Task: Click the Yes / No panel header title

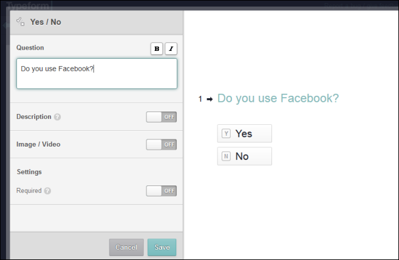Action: coord(46,22)
